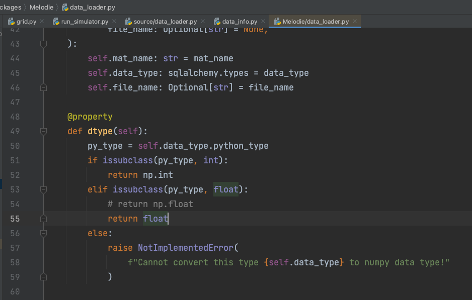
Task: Collapse the dtype method at line 49
Action: coord(43,131)
